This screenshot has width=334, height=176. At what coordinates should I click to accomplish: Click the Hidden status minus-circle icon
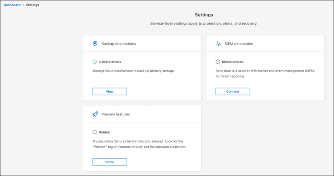tap(95, 132)
